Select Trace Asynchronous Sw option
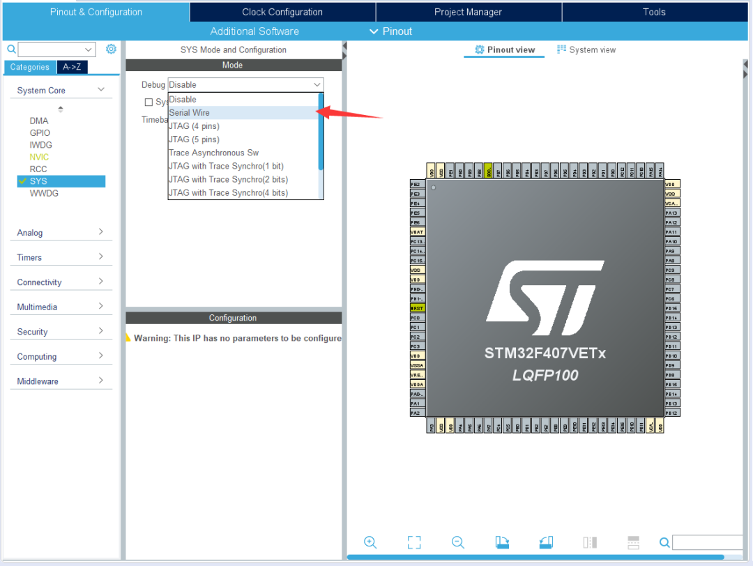The height and width of the screenshot is (566, 753). pos(243,153)
